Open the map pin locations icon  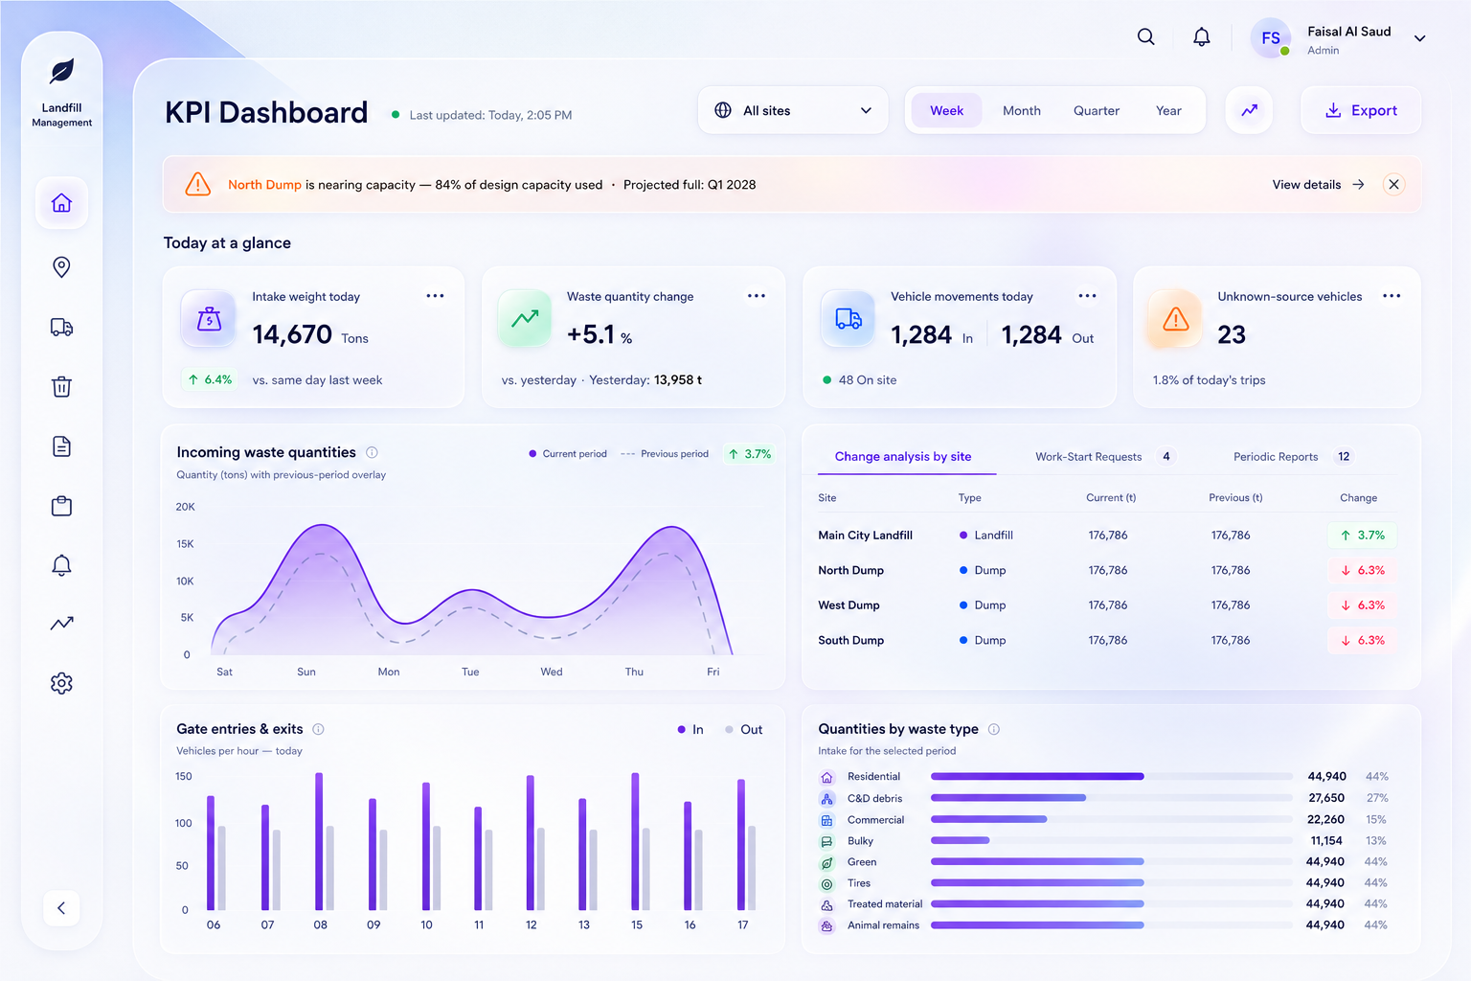[x=61, y=267]
